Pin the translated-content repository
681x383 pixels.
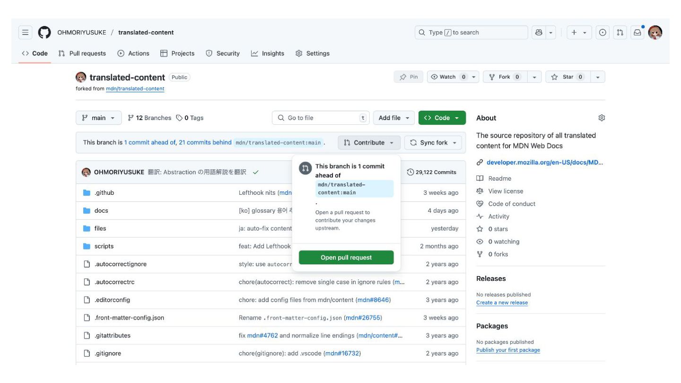pyautogui.click(x=409, y=77)
